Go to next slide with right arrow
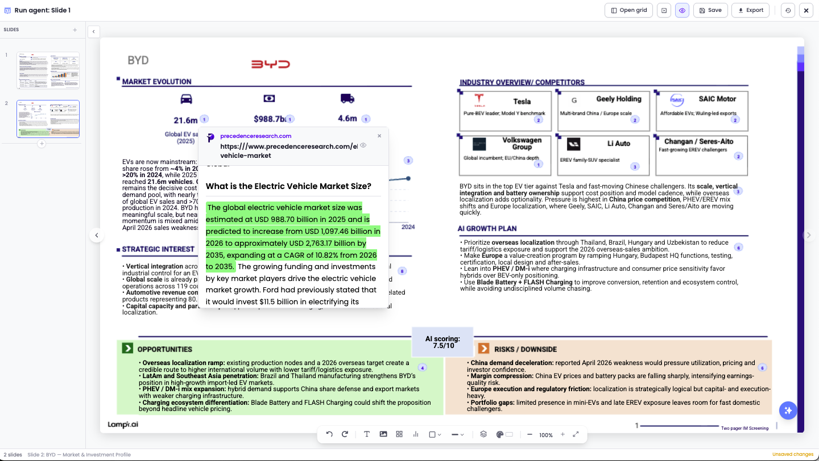This screenshot has width=819, height=461. coord(809,235)
